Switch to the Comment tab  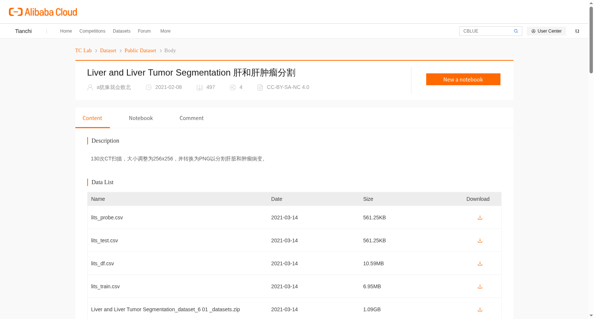(192, 118)
